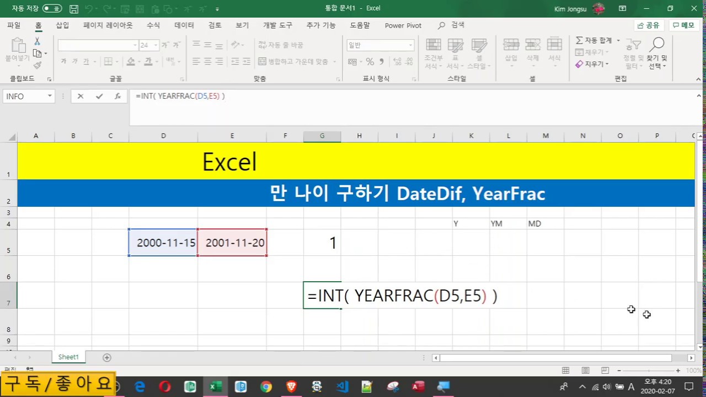706x397 pixels.
Task: Cancel formula entry with X
Action: pyautogui.click(x=81, y=96)
